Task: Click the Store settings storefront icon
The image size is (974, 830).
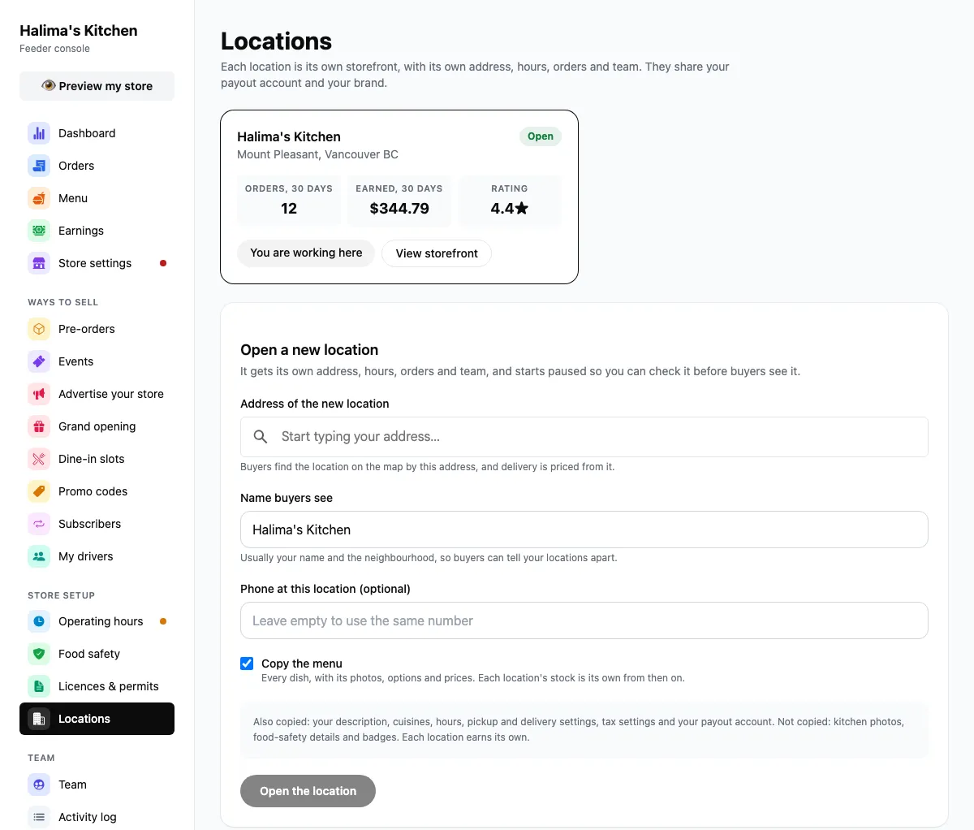Action: click(39, 263)
